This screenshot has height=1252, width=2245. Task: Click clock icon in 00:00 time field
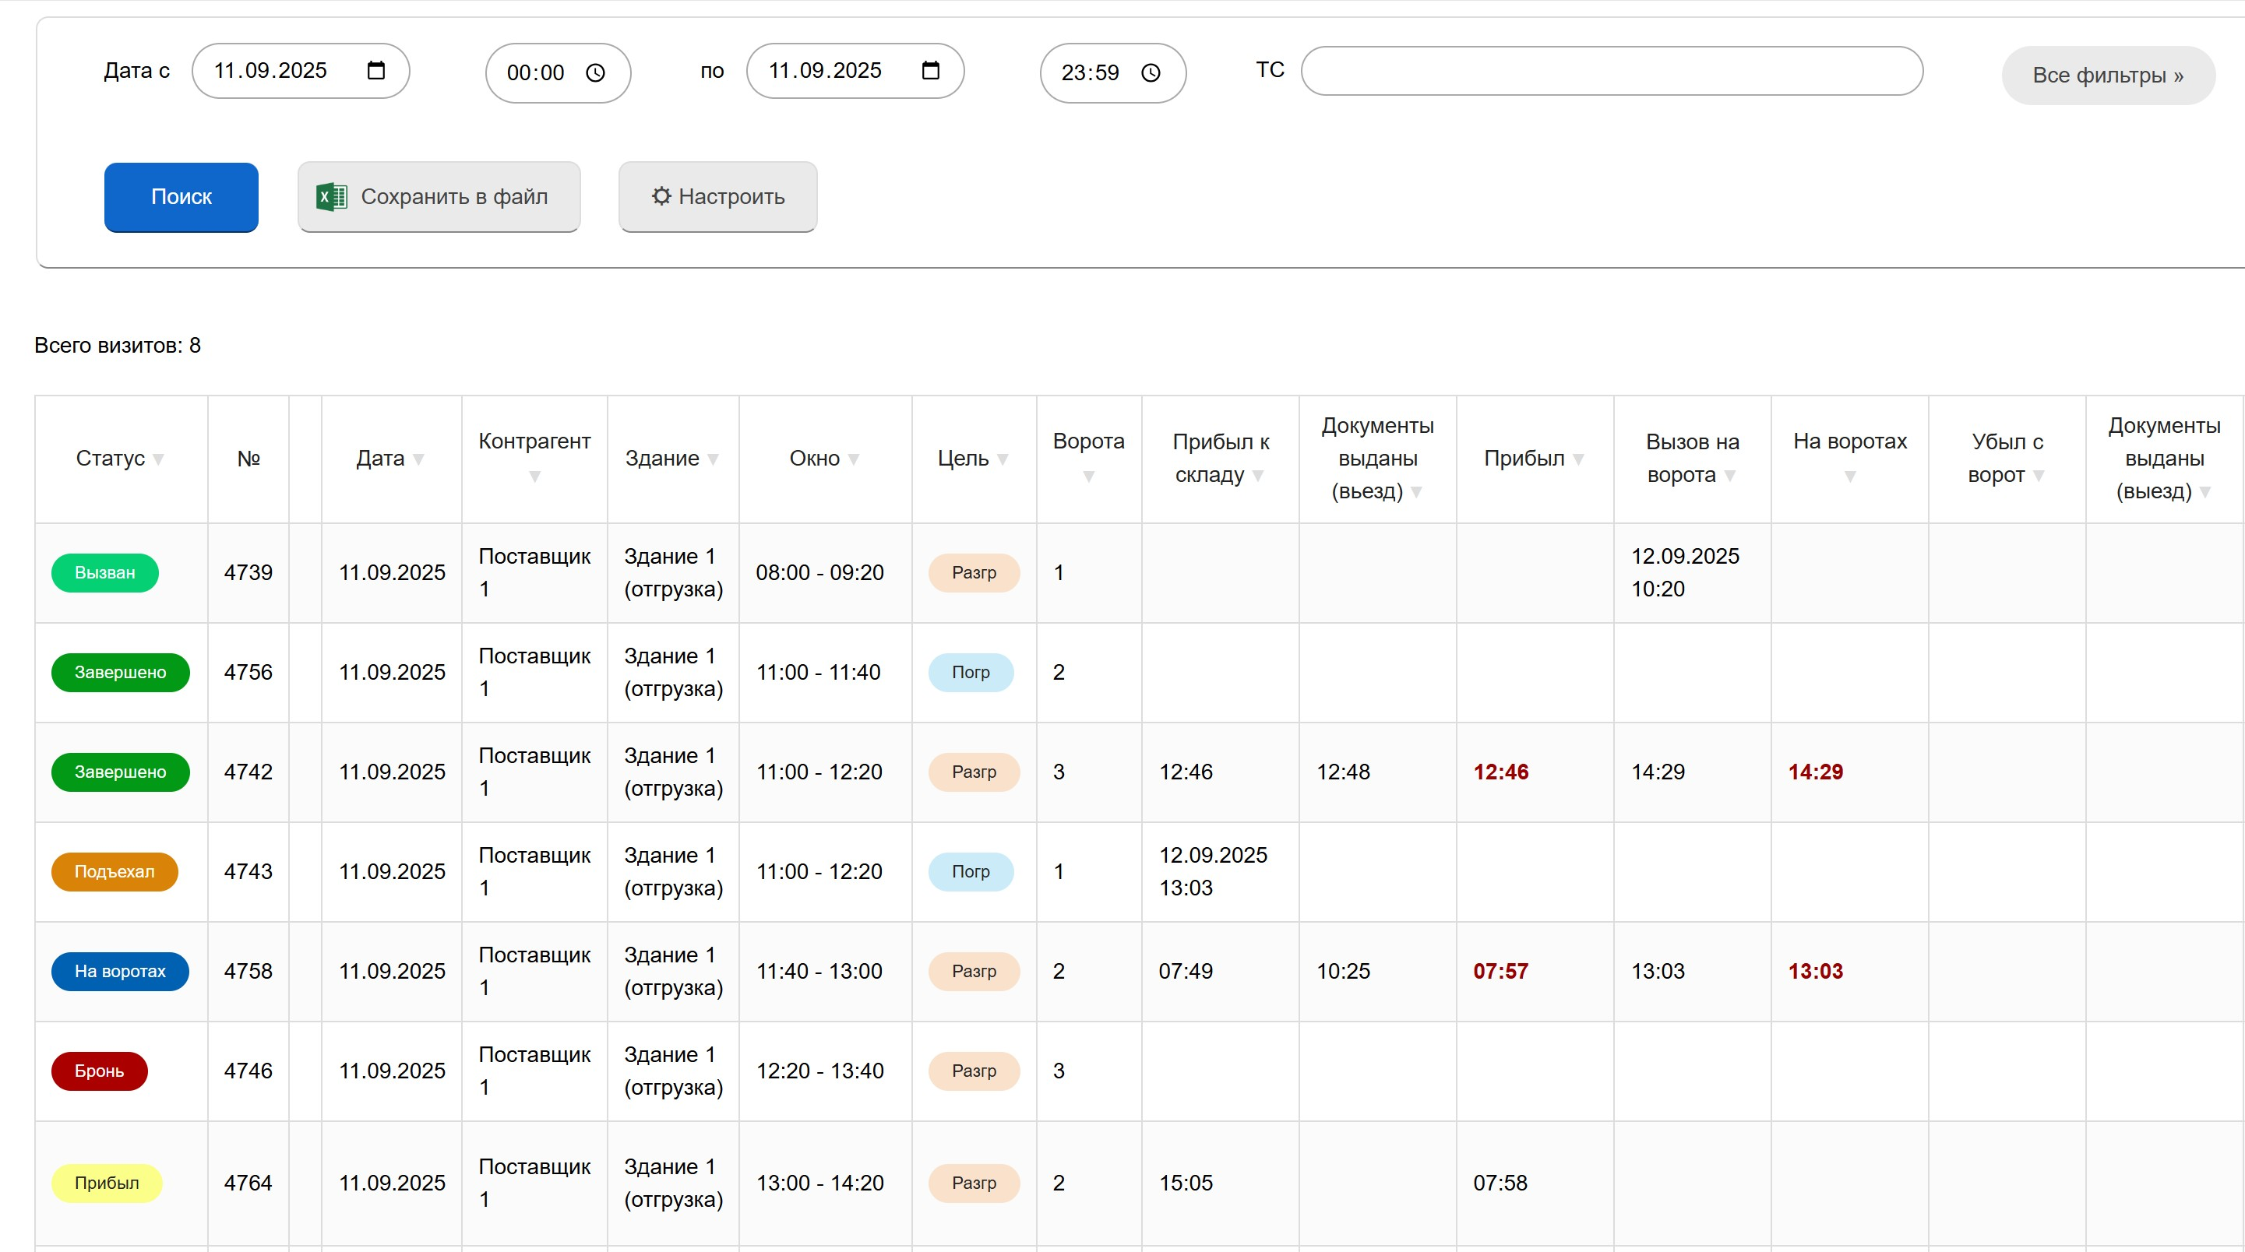[x=595, y=73]
